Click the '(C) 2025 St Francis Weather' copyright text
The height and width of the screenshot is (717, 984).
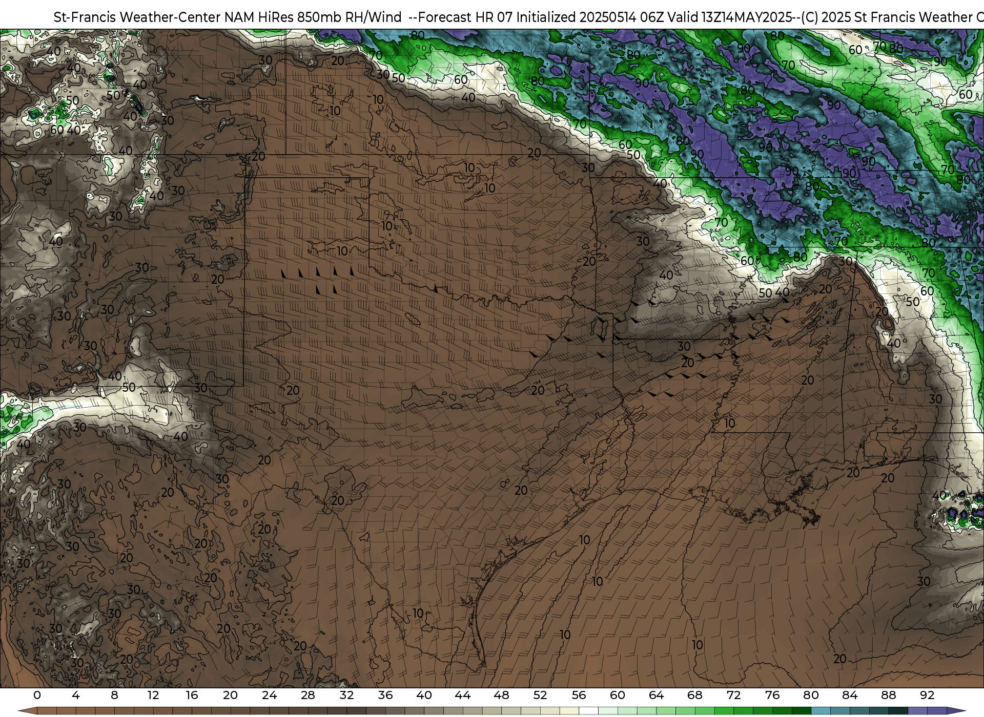[x=887, y=17]
